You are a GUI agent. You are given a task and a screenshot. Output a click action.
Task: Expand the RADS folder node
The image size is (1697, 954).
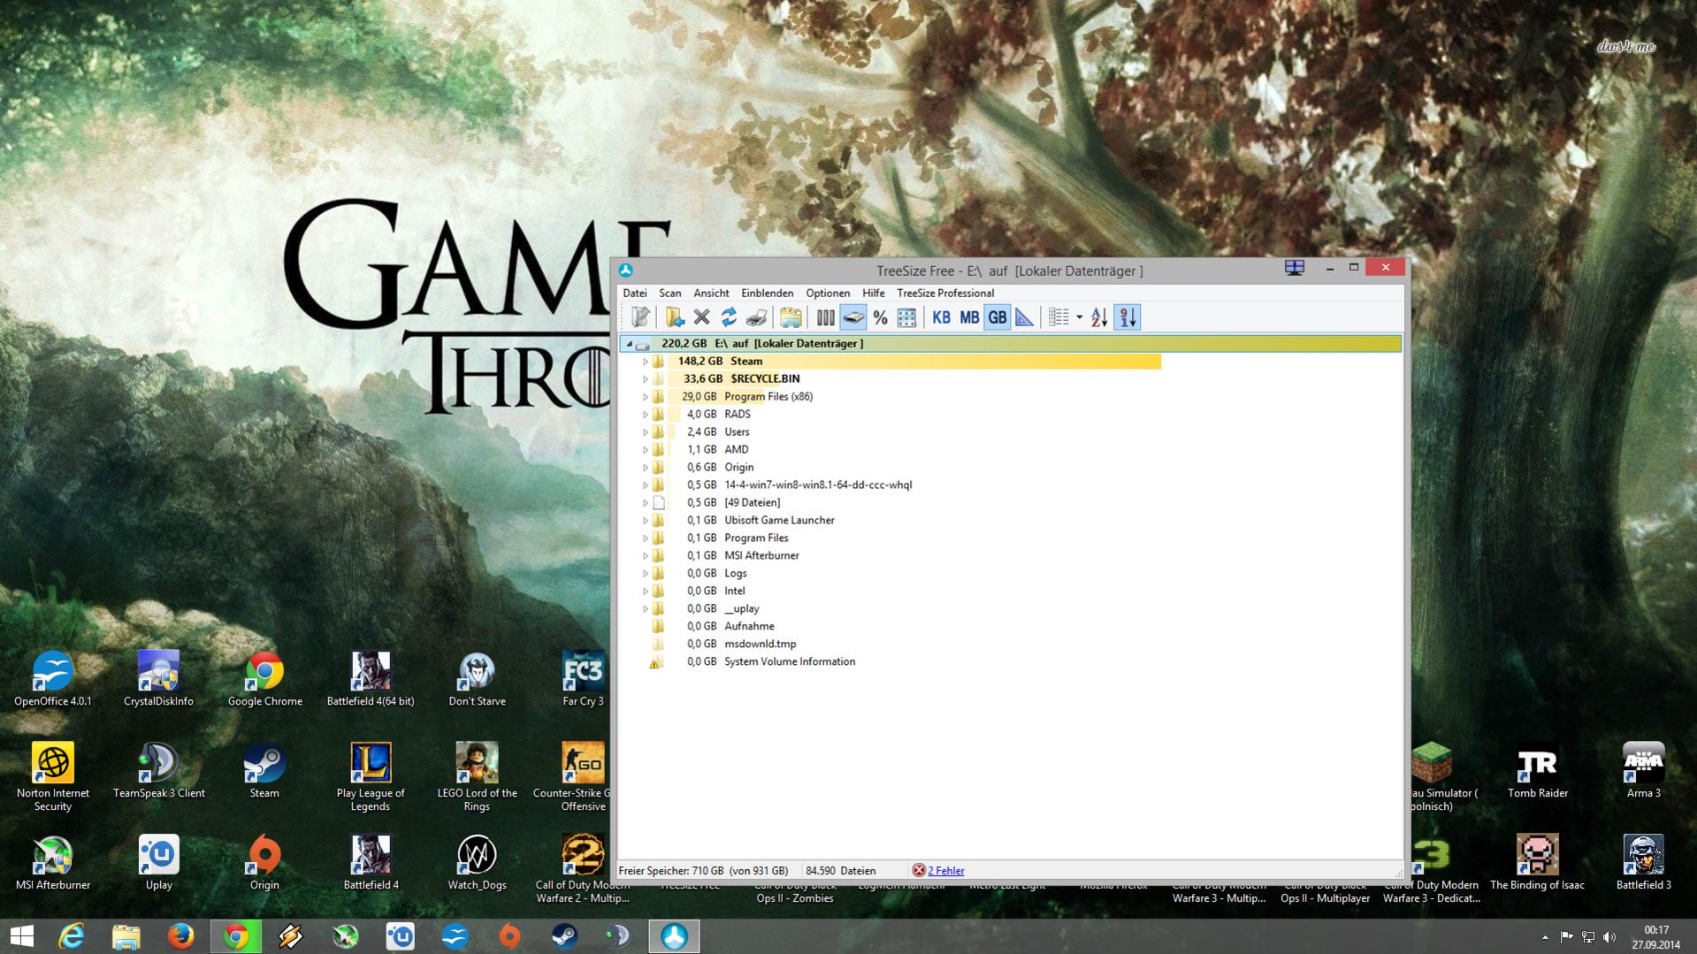pyautogui.click(x=646, y=415)
